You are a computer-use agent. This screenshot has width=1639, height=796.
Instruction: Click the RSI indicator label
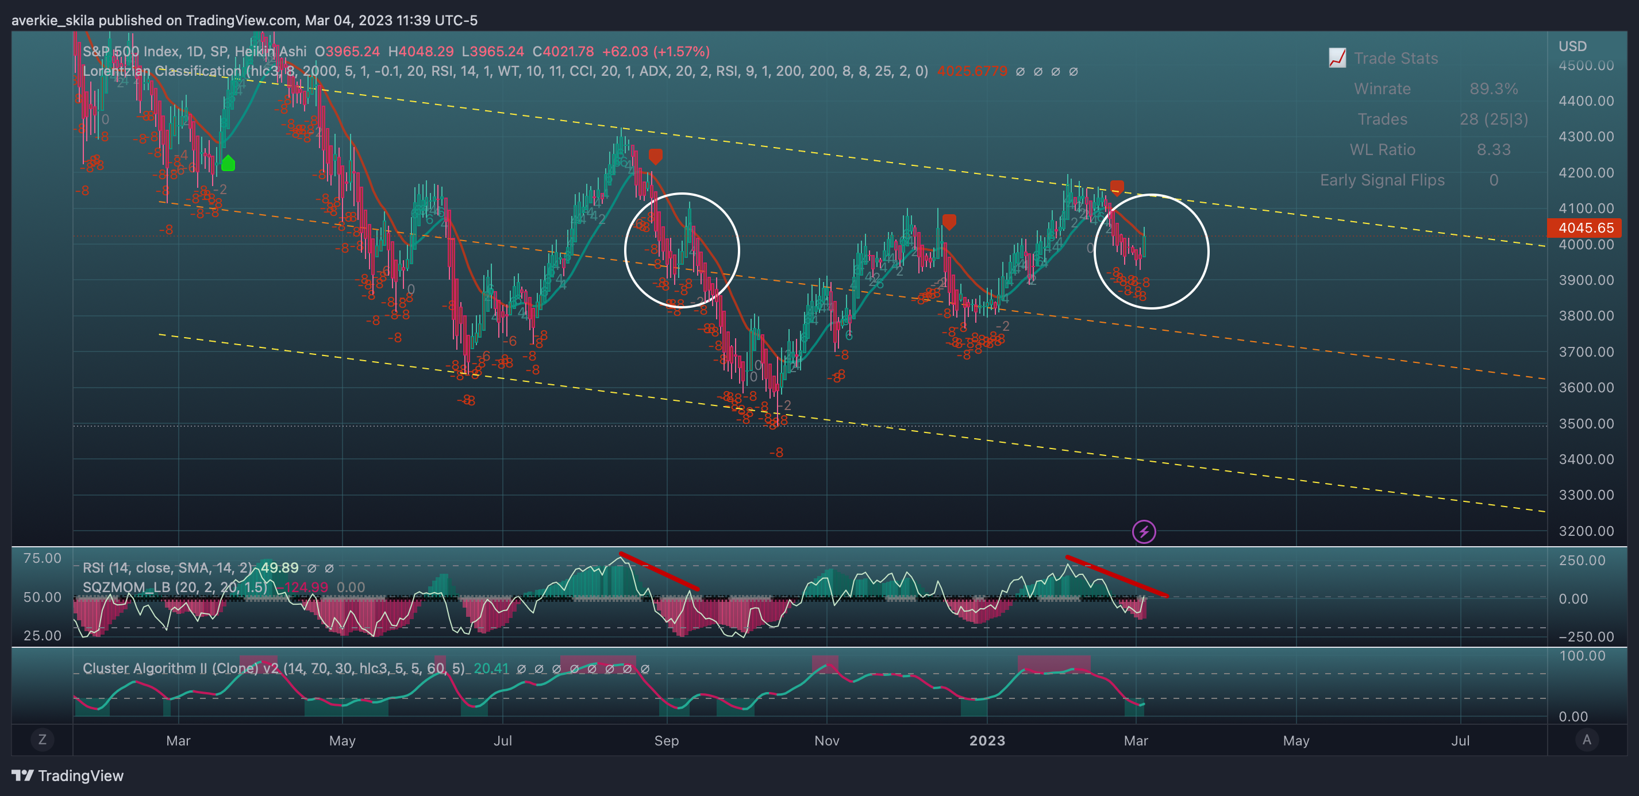tap(168, 568)
